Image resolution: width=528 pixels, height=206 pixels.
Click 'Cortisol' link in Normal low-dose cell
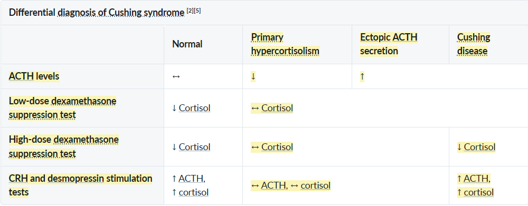(195, 108)
